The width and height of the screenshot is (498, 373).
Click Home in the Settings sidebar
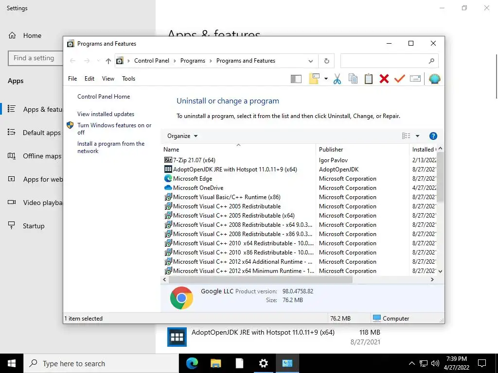32,35
